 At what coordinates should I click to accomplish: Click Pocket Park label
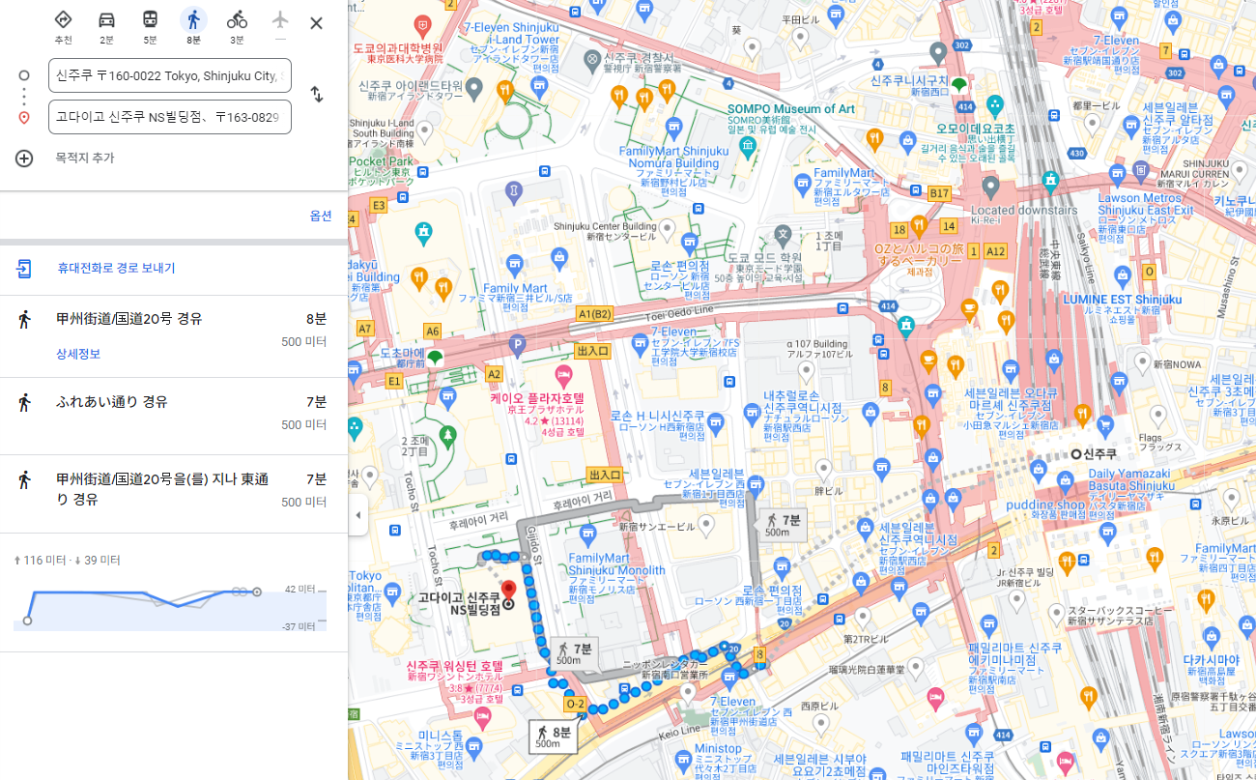point(381,161)
